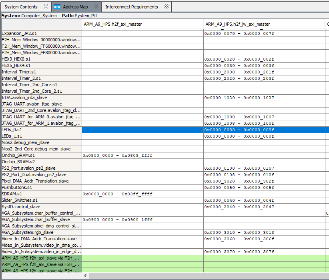Click the ARM_A9_HPS.h2f_lw_axi_master column header
The height and width of the screenshot is (280, 329).
[238, 24]
